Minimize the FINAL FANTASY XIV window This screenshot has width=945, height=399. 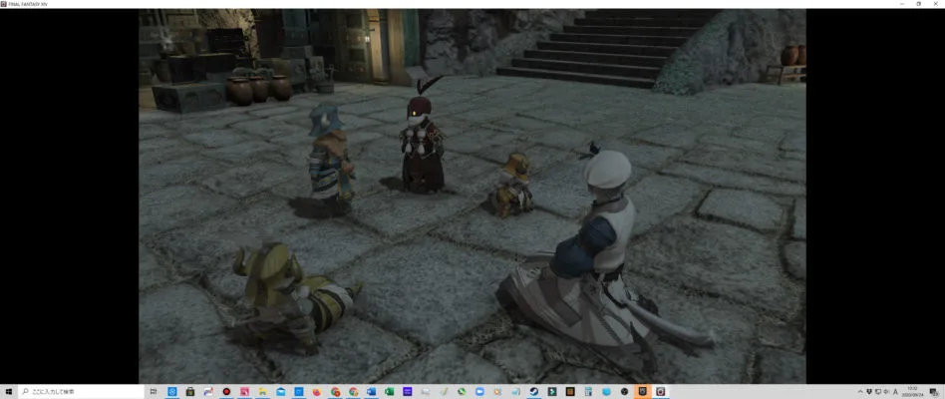901,4
